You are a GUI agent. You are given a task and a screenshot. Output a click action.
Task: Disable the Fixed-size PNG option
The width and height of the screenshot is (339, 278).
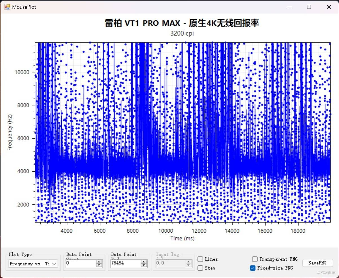[x=253, y=268]
